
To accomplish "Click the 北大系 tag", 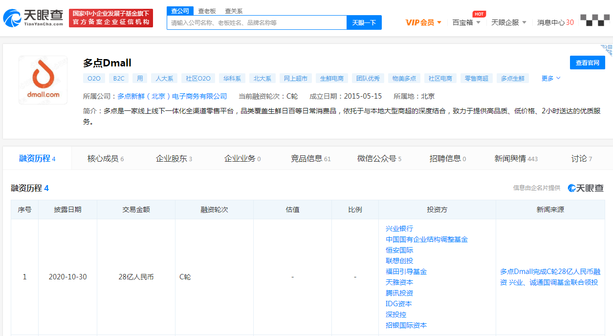I will click(263, 78).
